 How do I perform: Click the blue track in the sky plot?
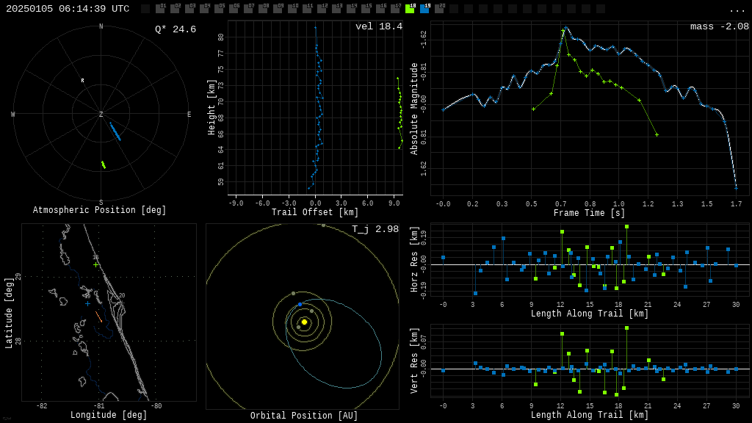coord(115,131)
